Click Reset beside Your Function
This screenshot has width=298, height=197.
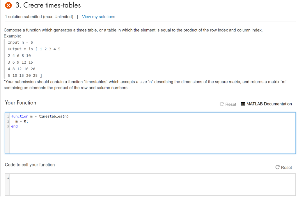coord(228,104)
